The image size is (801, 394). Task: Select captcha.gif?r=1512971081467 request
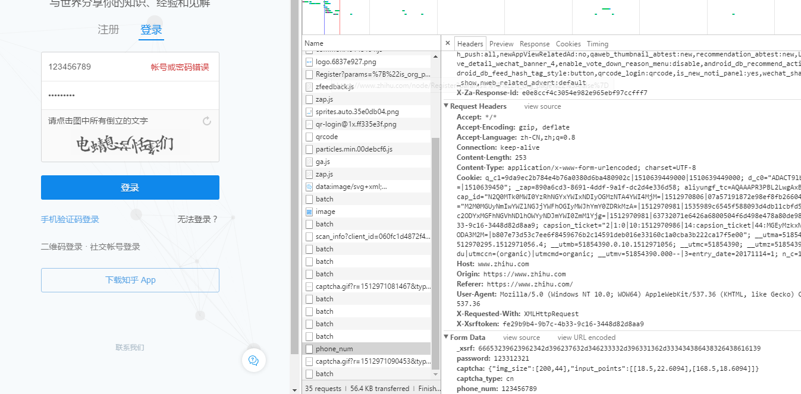(367, 286)
